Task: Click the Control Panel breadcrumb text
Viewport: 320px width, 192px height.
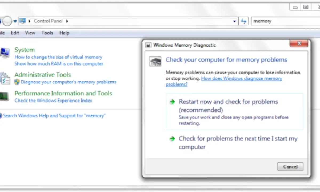Action: coord(48,21)
